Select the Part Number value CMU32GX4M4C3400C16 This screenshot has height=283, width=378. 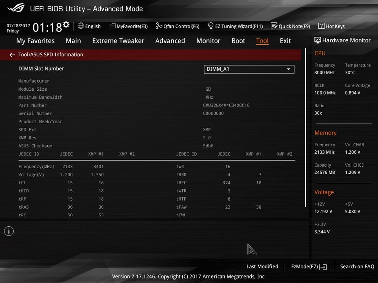point(226,105)
